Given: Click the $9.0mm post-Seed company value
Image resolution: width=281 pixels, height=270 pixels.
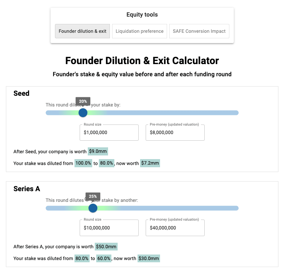Looking at the screenshot, I should (98, 151).
